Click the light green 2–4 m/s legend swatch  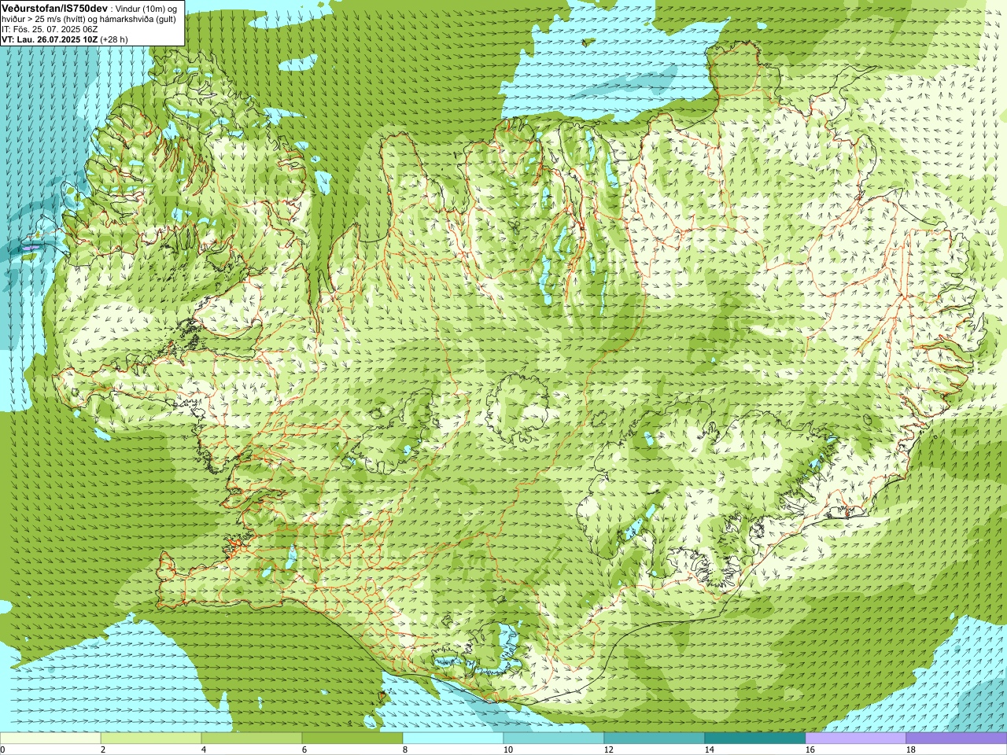click(151, 738)
